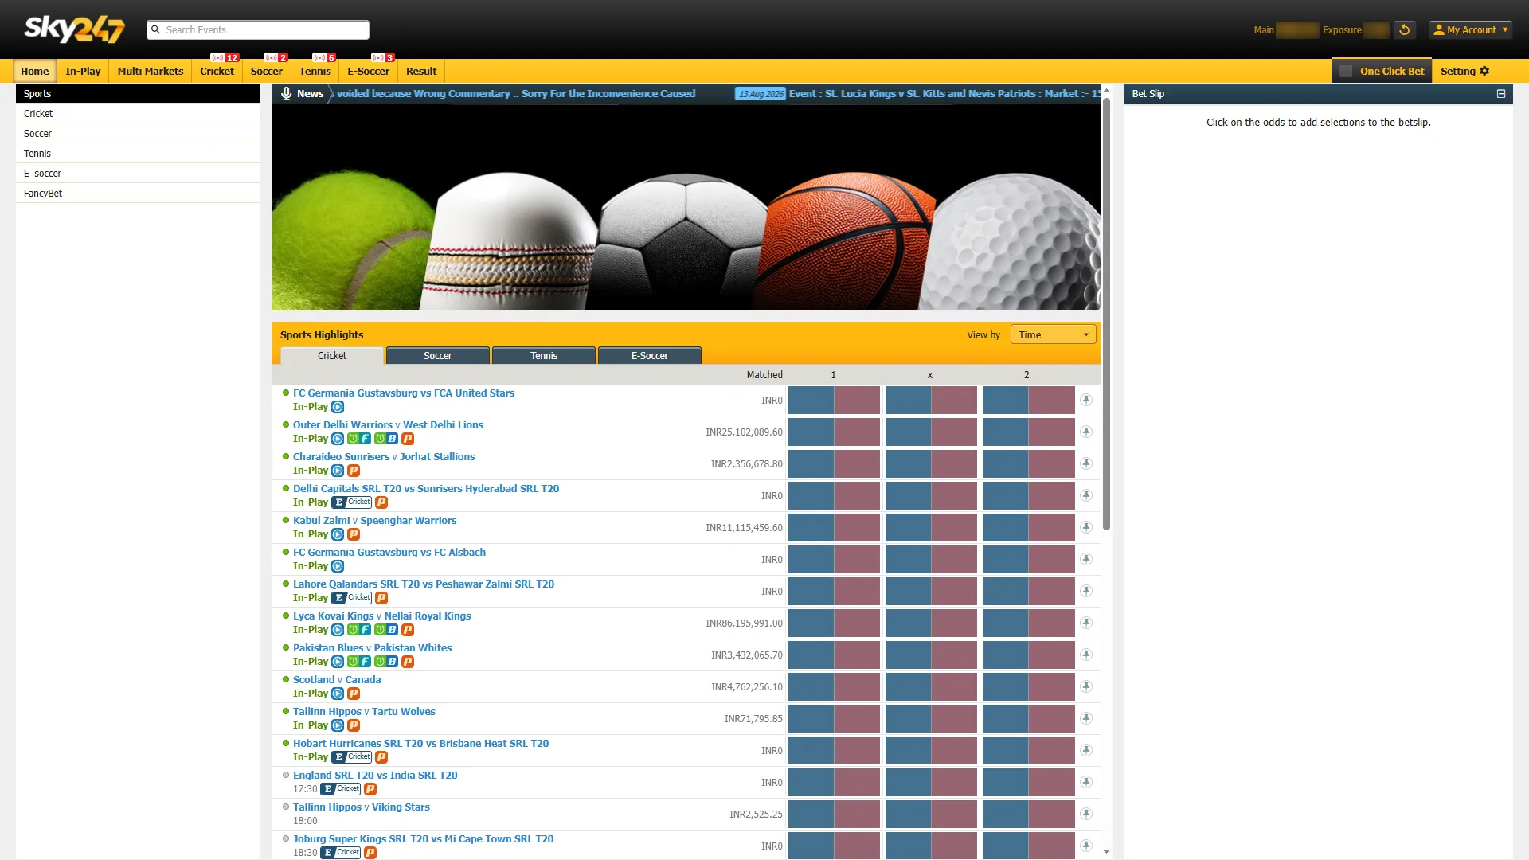Open the Multi Markets tab

click(x=151, y=71)
